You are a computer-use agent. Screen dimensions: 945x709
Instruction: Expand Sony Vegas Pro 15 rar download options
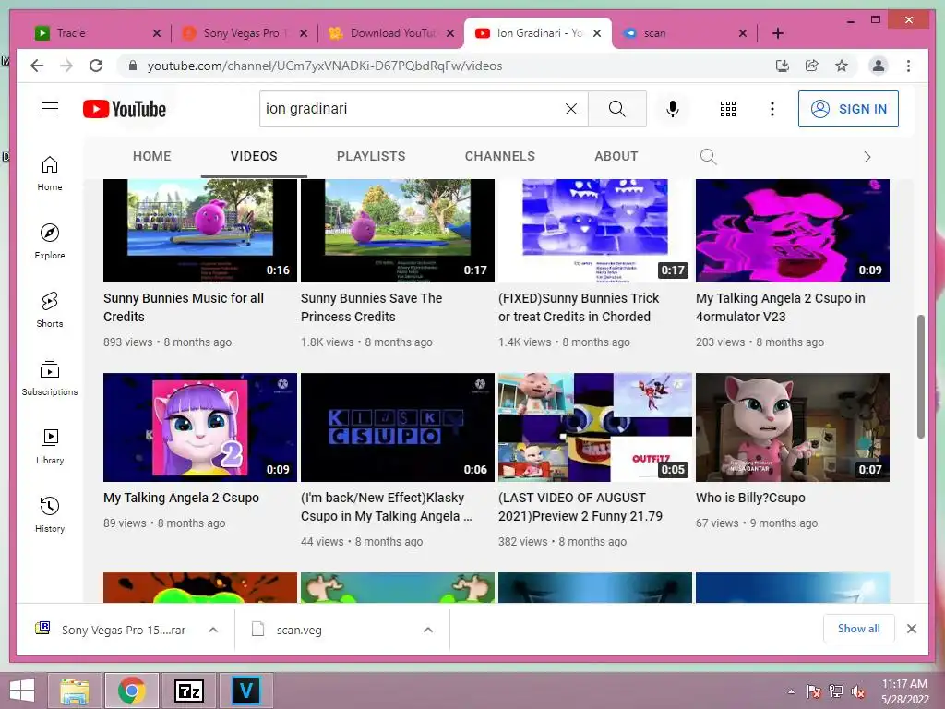coord(213,630)
